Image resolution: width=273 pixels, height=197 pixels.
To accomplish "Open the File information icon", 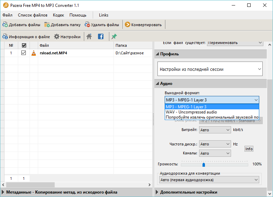I will point(5,36).
